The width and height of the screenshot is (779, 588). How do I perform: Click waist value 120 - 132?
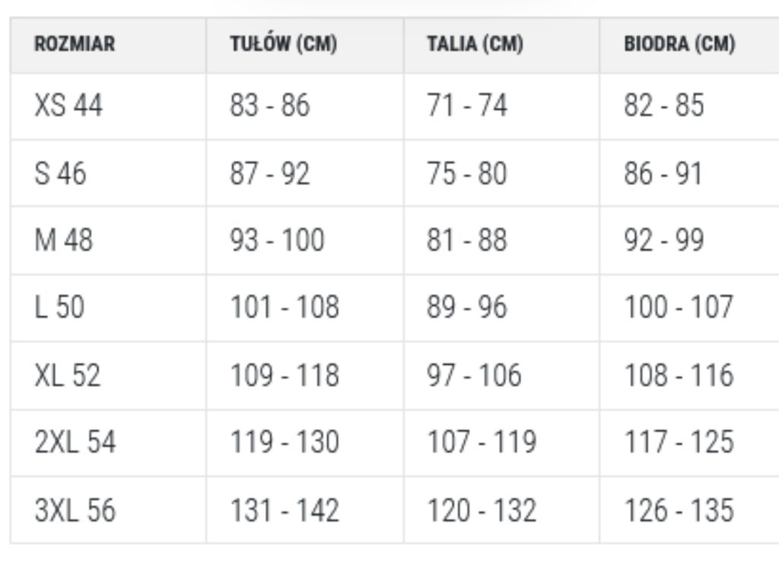pos(482,510)
